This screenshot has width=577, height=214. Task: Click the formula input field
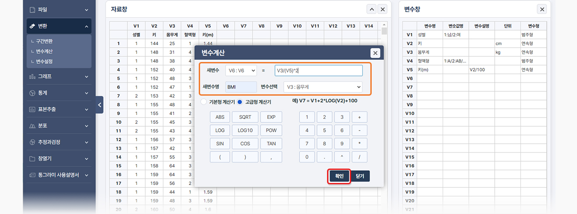[x=318, y=70]
